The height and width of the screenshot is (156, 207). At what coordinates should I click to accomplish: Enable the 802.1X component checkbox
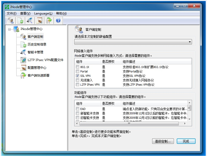tap(77, 67)
